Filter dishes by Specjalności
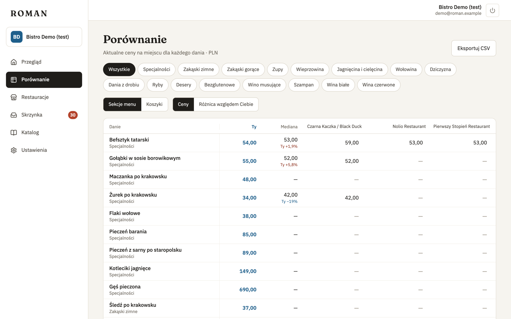Viewport: 511px width, 319px height. tap(157, 69)
